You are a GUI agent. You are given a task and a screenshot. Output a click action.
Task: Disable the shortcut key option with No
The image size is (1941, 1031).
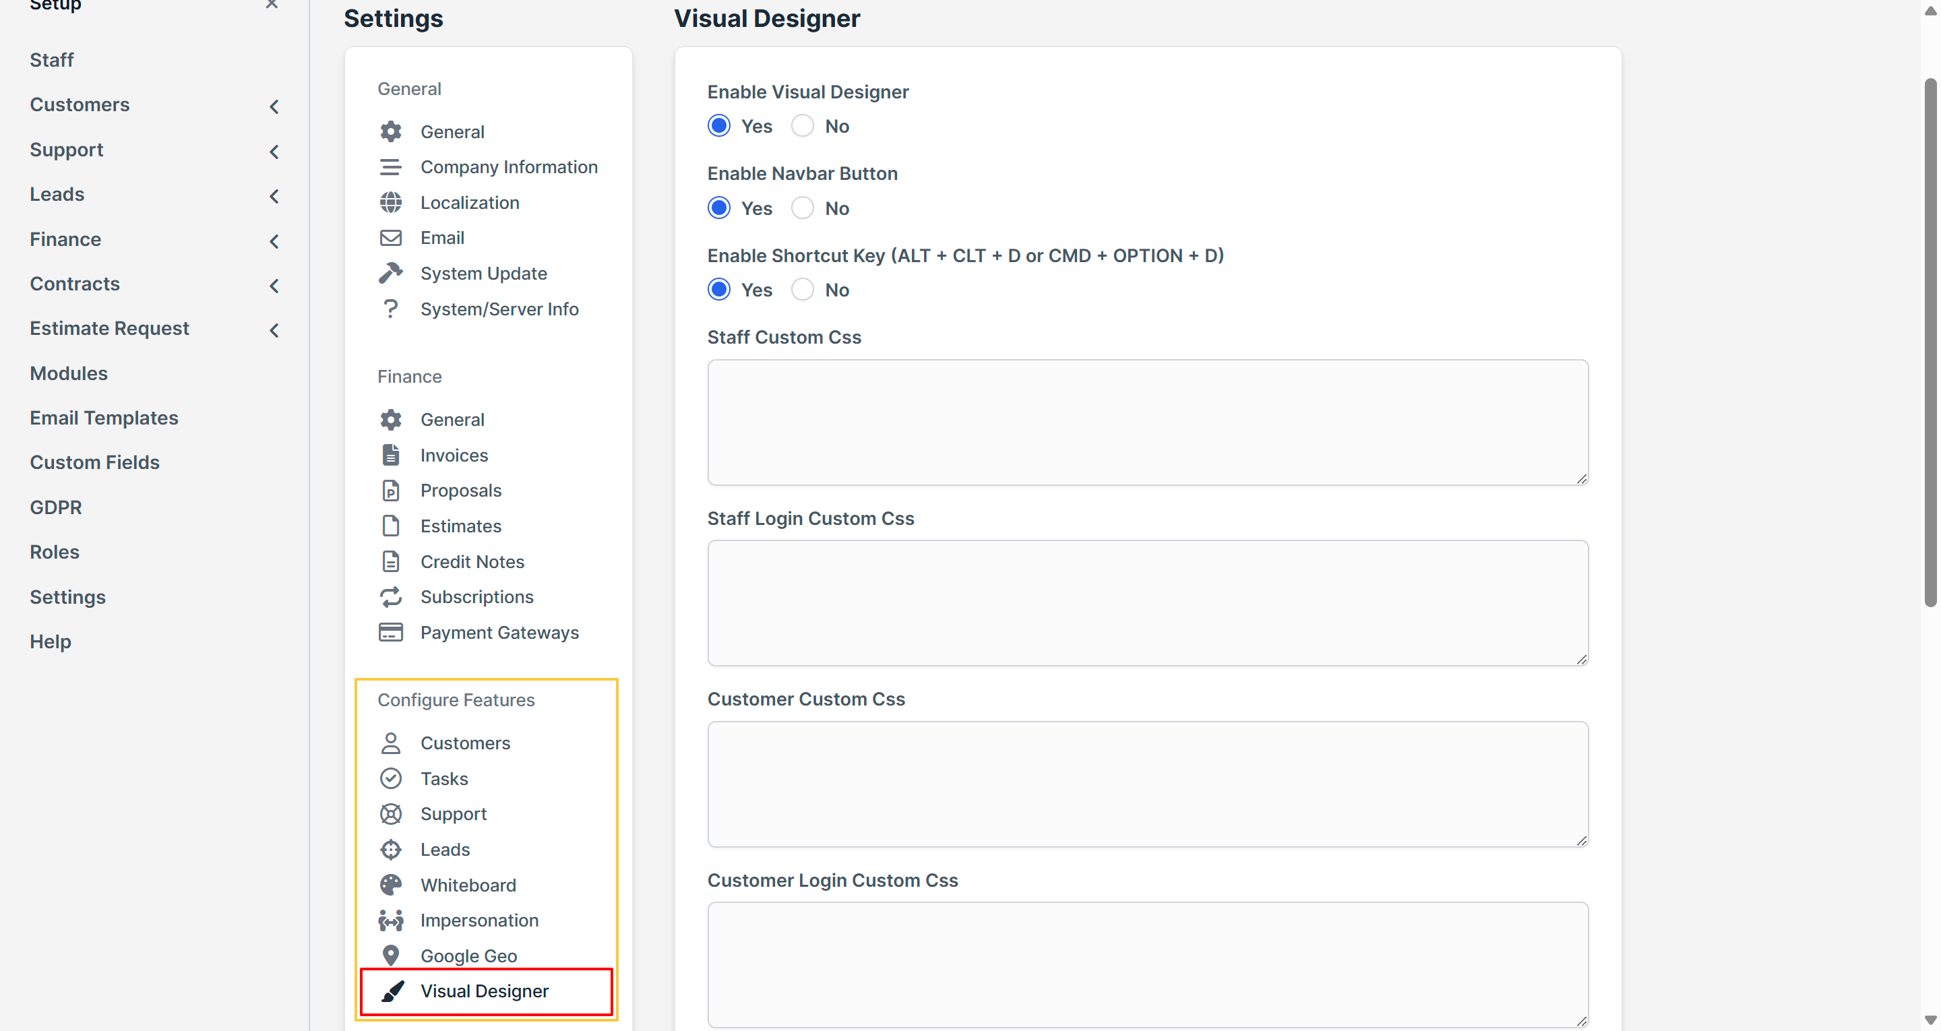click(803, 290)
